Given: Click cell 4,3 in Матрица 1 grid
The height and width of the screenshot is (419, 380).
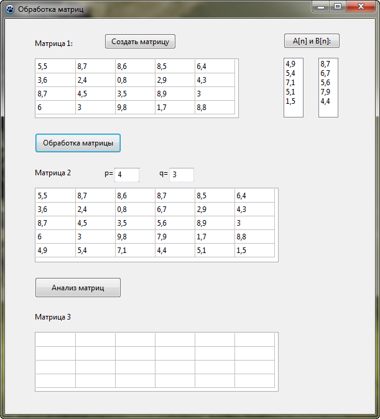Looking at the screenshot, I should pos(215,80).
